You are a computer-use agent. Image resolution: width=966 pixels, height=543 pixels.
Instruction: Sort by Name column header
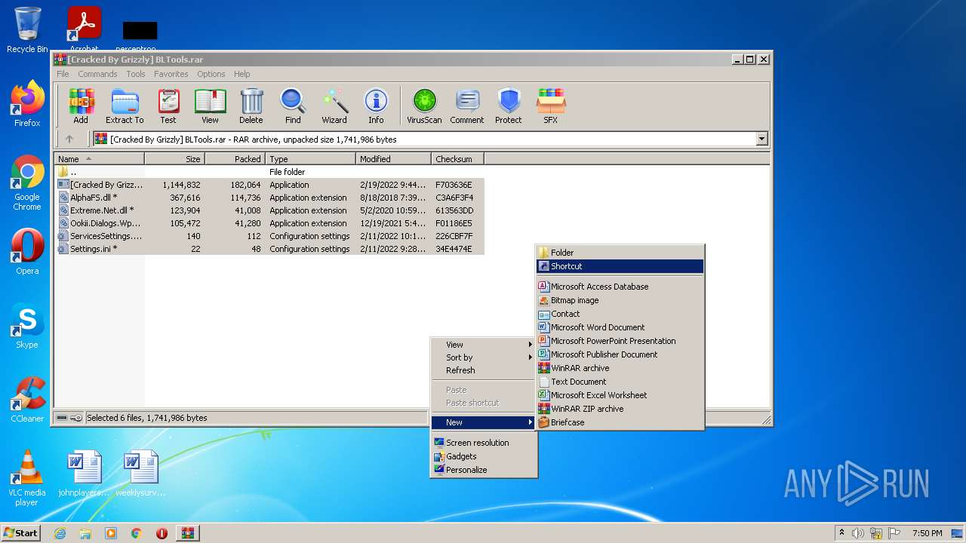pyautogui.click(x=99, y=159)
